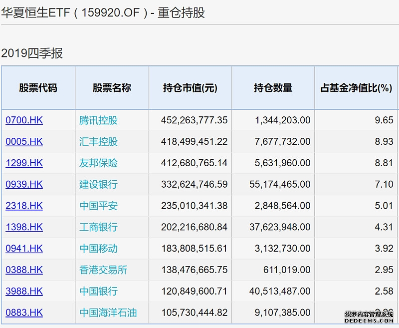Screen dimensions: 399x328
Task: Click net value ratio 2.58
Action: pyautogui.click(x=384, y=292)
